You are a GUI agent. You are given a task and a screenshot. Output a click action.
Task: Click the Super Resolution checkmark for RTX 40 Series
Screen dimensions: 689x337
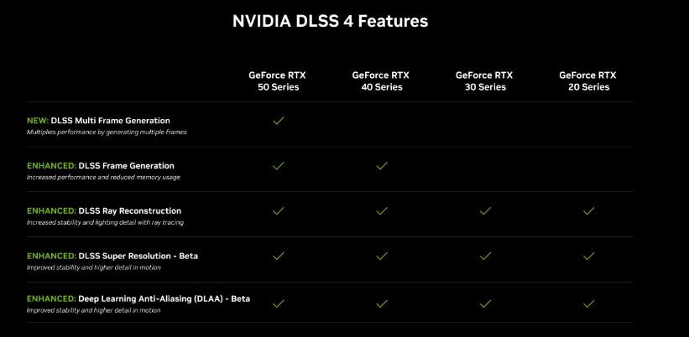382,256
